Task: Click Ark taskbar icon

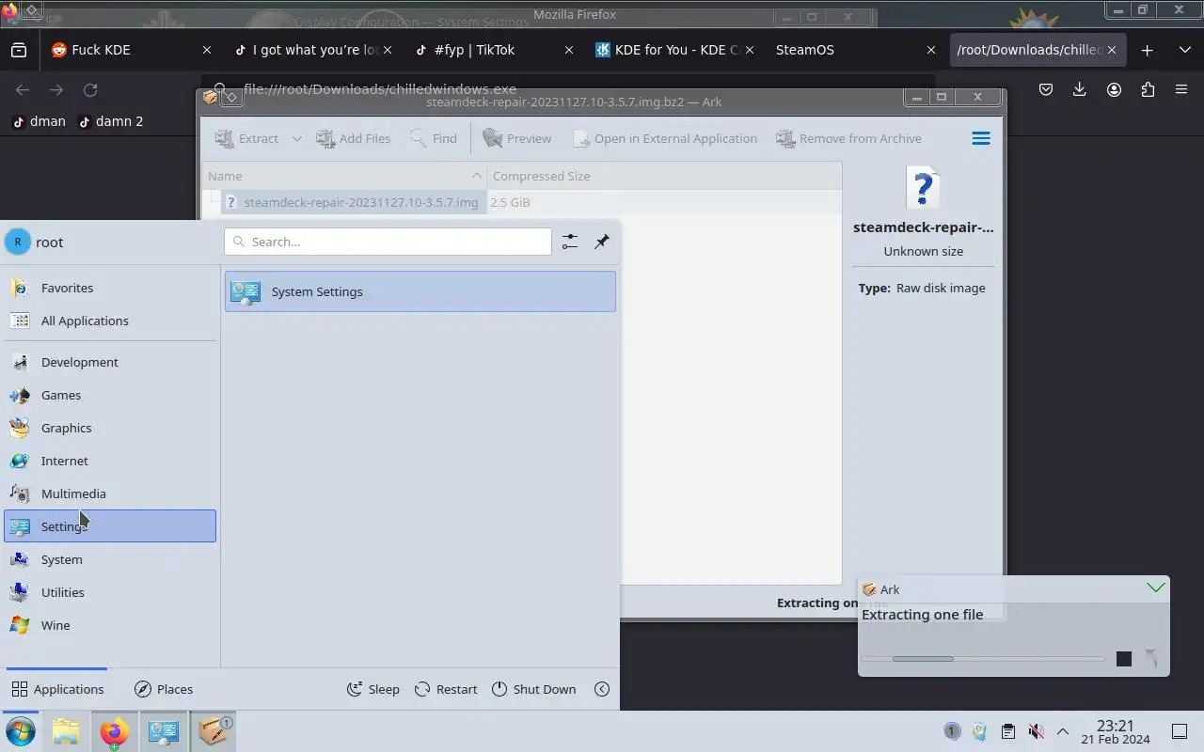Action: tap(214, 731)
